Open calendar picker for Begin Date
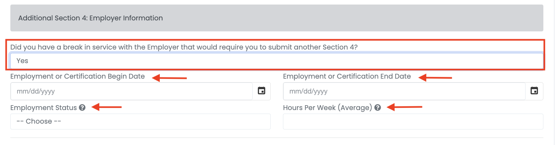Screen dimensions: 555x145 click(261, 91)
